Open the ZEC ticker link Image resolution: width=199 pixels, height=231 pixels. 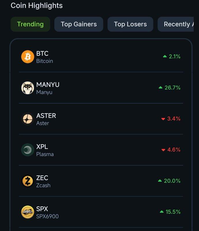(x=42, y=178)
